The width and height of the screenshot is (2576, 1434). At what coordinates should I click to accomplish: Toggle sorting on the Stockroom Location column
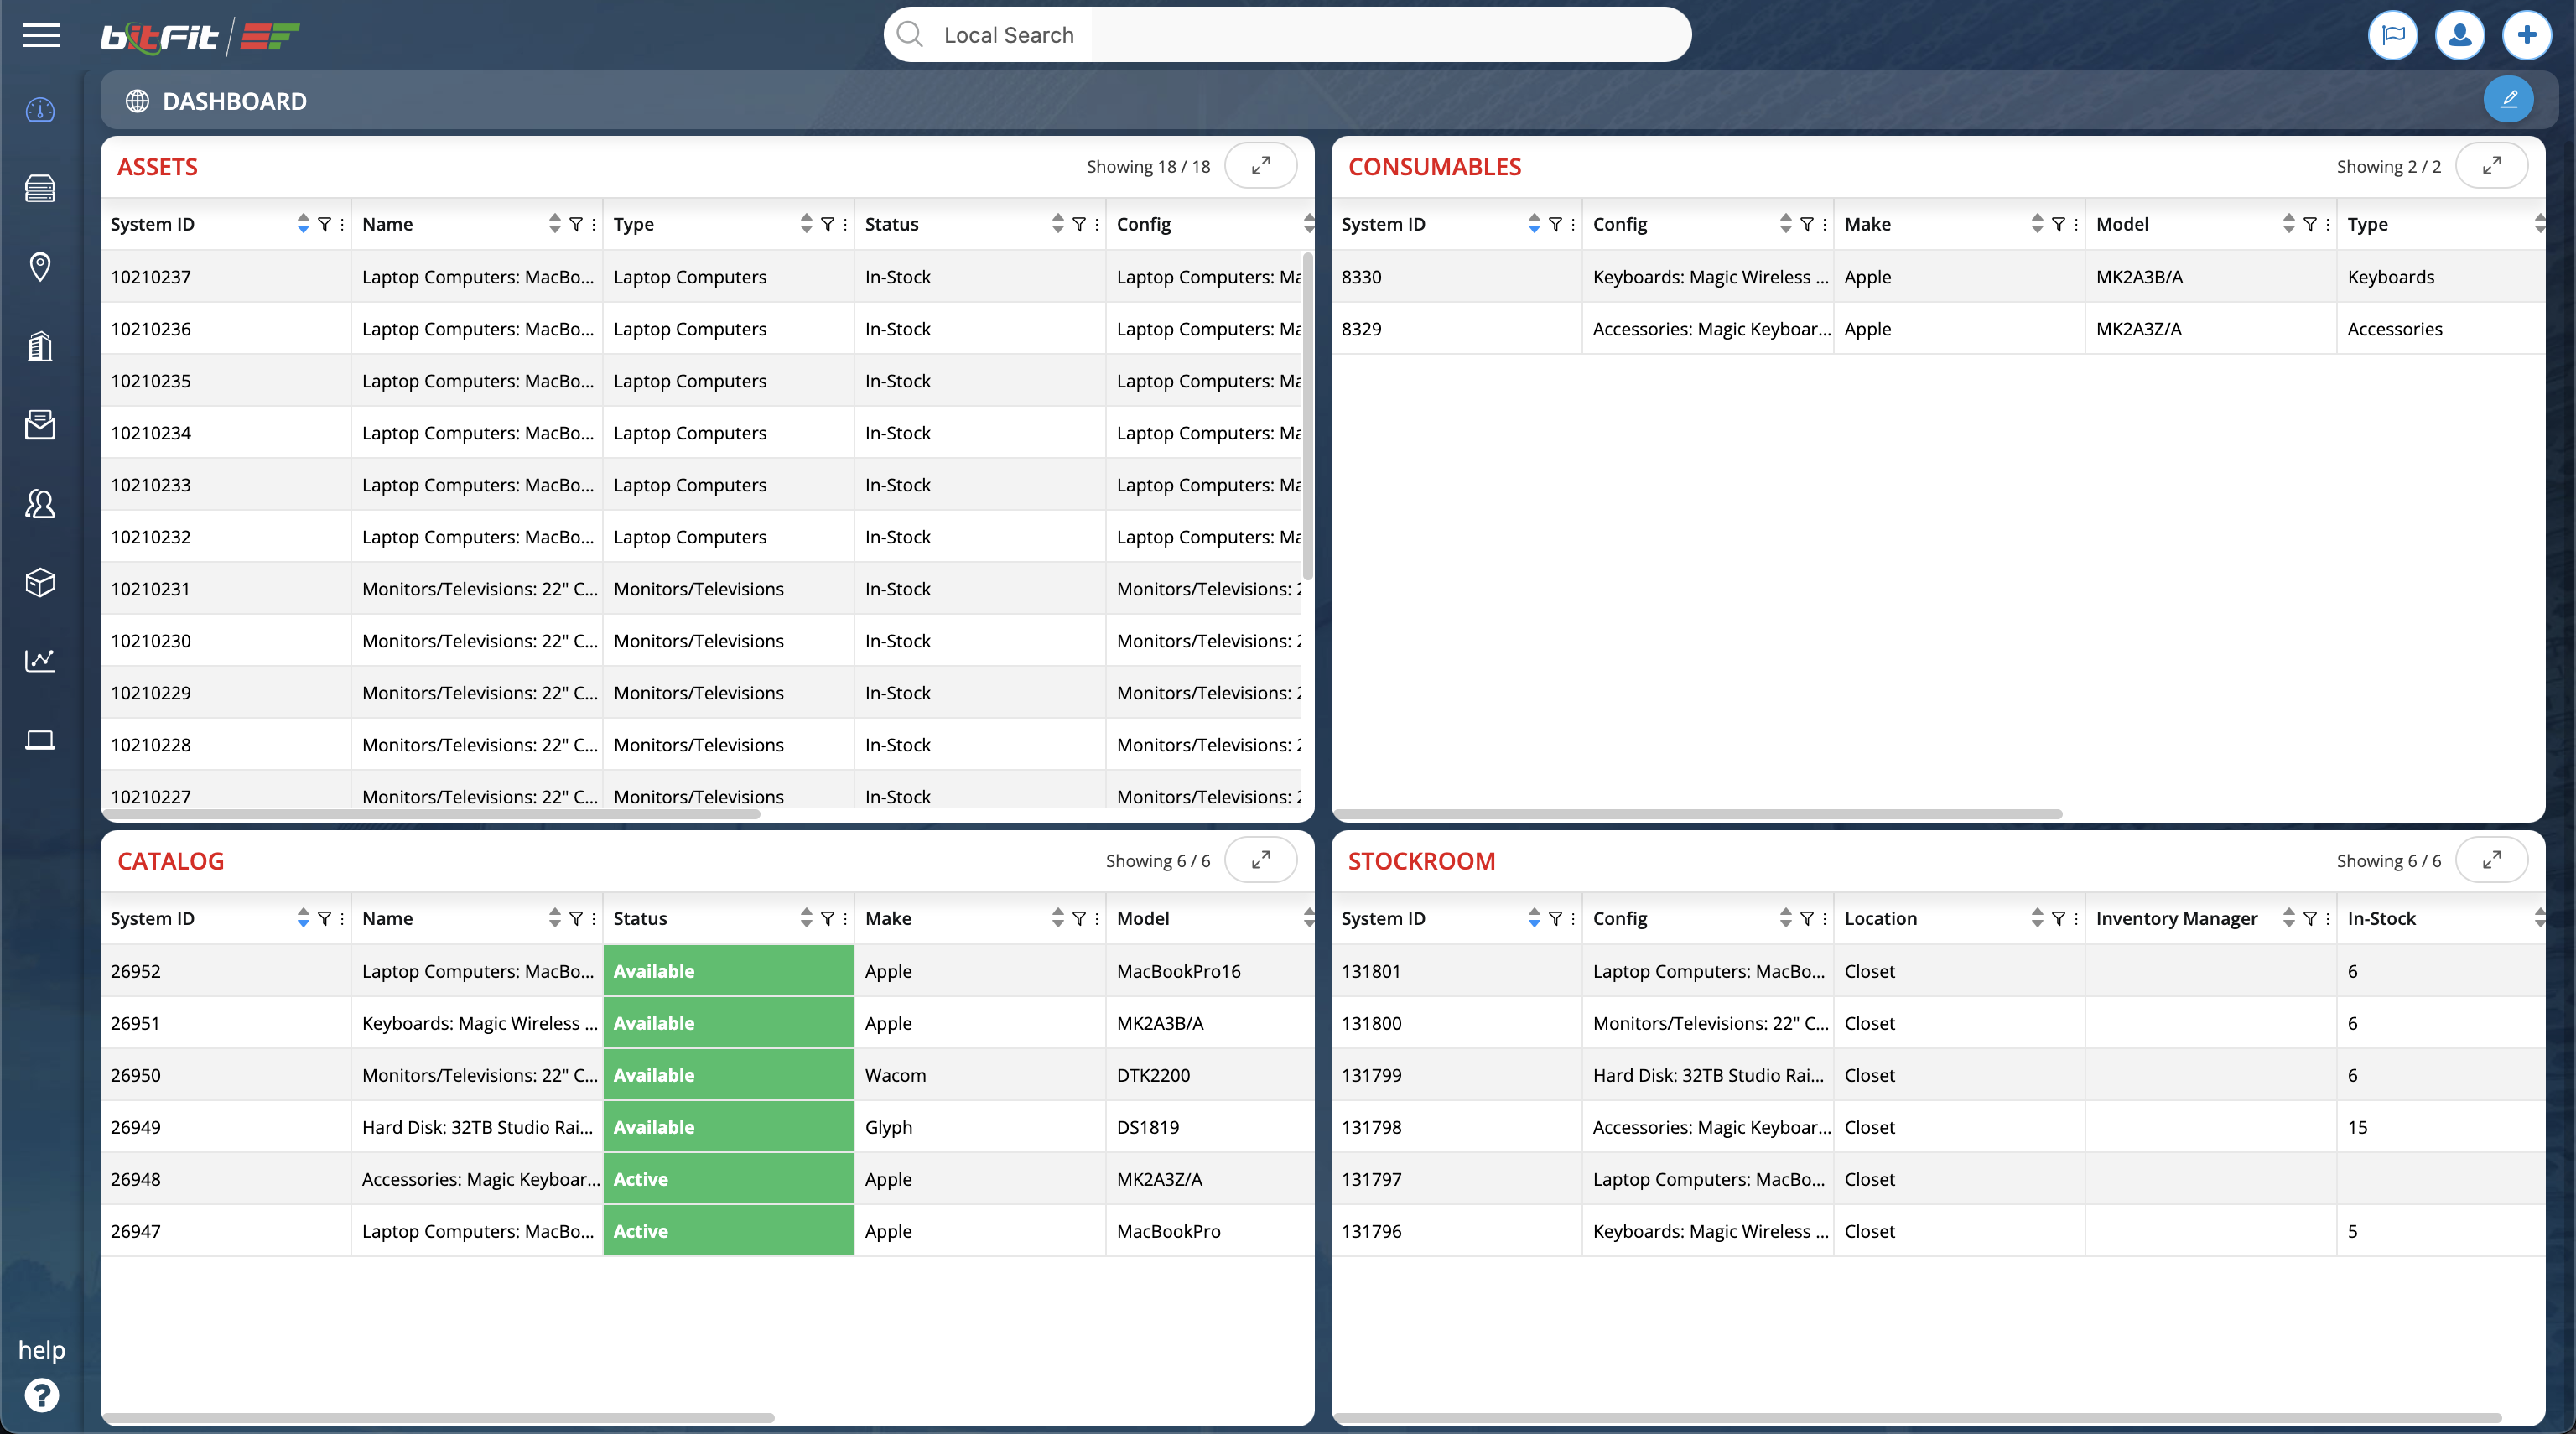(x=2037, y=918)
